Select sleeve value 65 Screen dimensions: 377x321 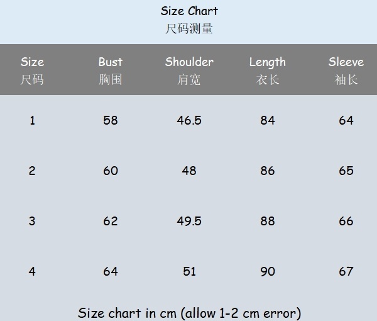point(346,171)
